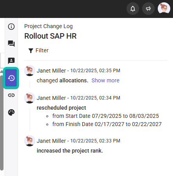The height and width of the screenshot is (176, 173).
Task: Click 'changed allocations.' text
Action: [62, 80]
